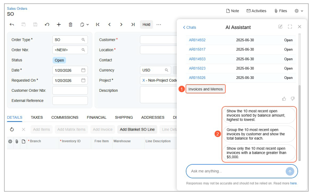Go to first record icon
This screenshot has height=195, width=310.
[x=98, y=25]
